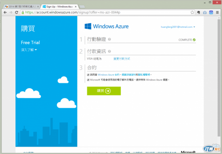Viewport: 222px width, 154px height.
Task: Go back using the browser back arrow
Action: [5, 13]
